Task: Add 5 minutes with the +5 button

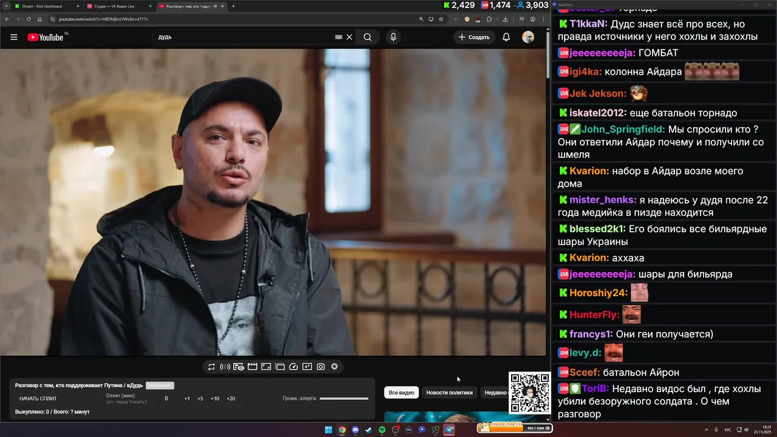Action: pos(200,399)
